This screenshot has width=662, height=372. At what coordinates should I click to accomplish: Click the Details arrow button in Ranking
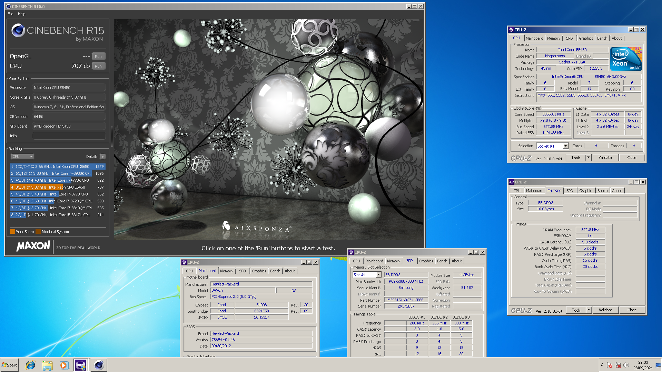click(x=103, y=157)
